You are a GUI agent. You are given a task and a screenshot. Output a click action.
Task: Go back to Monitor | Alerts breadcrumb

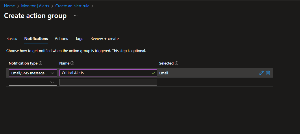point(35,6)
